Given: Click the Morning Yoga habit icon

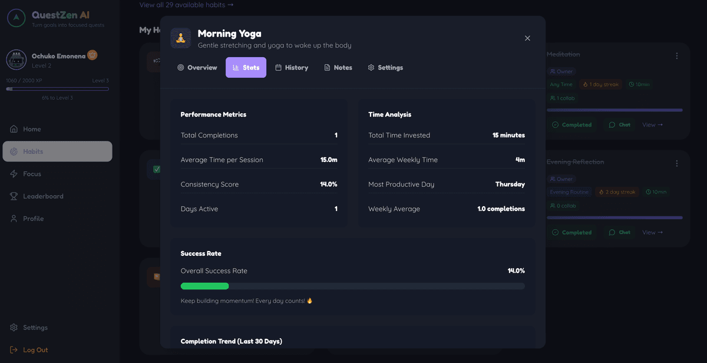Looking at the screenshot, I should click(181, 38).
